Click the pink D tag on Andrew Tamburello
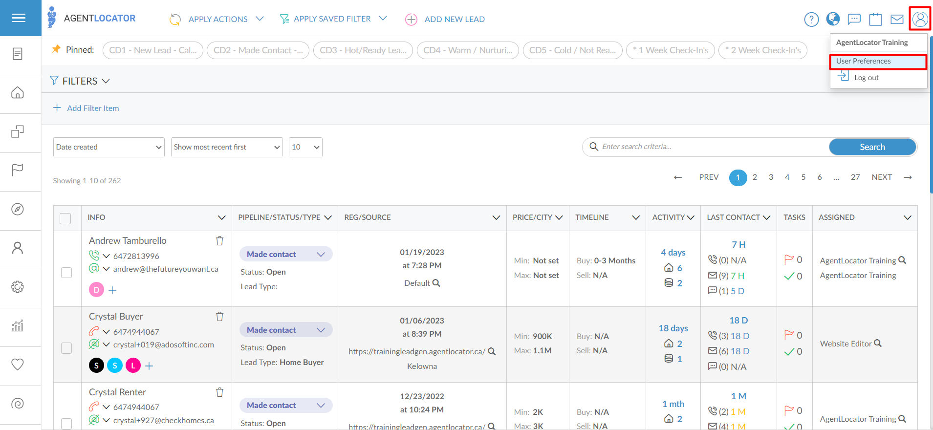 tap(96, 290)
